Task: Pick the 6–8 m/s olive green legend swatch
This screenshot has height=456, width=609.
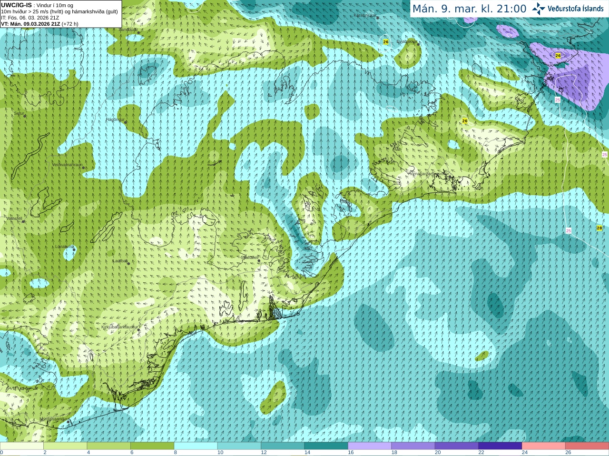Action: coord(152,446)
